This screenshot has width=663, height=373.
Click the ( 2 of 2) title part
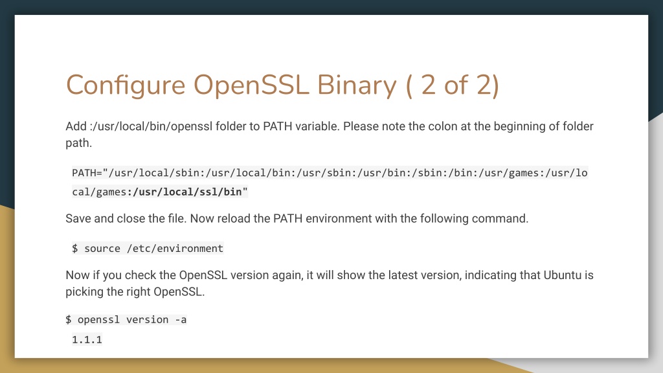[x=453, y=85]
